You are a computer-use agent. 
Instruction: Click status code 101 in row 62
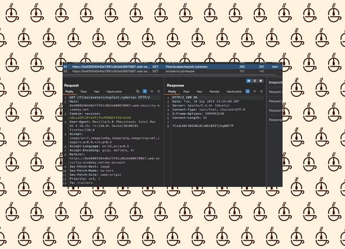click(242, 71)
